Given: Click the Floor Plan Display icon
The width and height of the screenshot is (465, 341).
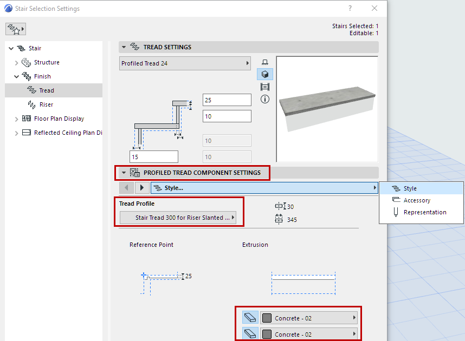Looking at the screenshot, I should (27, 119).
